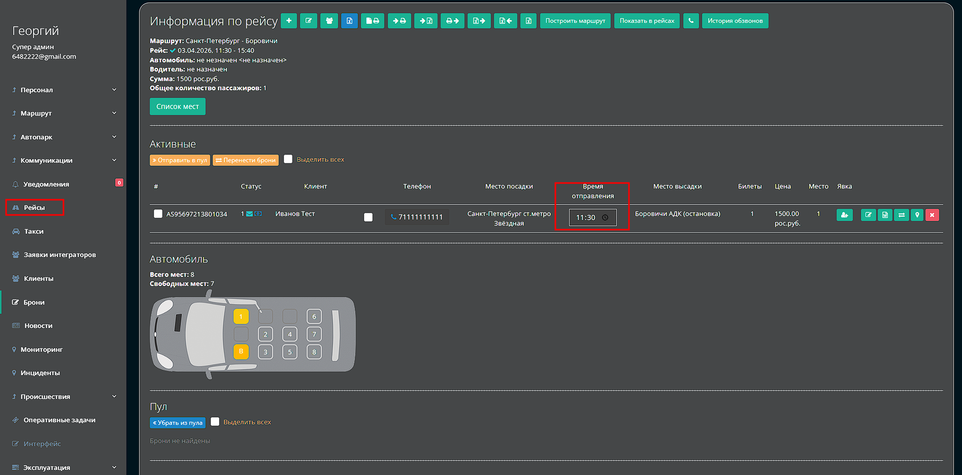The width and height of the screenshot is (962, 475).
Task: Select the checkbox for booking AS95697213801034
Action: click(x=158, y=214)
